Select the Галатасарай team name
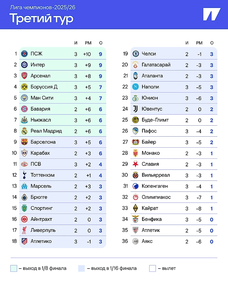This screenshot has width=228, height=282. 156,65
